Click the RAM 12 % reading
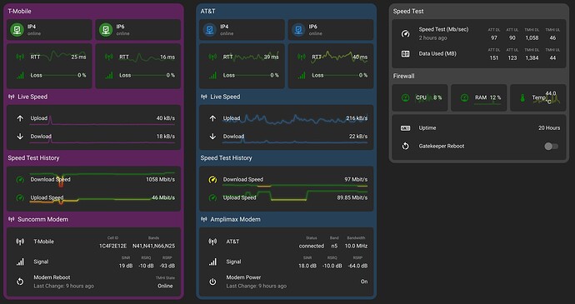This screenshot has width=575, height=304. click(495, 97)
